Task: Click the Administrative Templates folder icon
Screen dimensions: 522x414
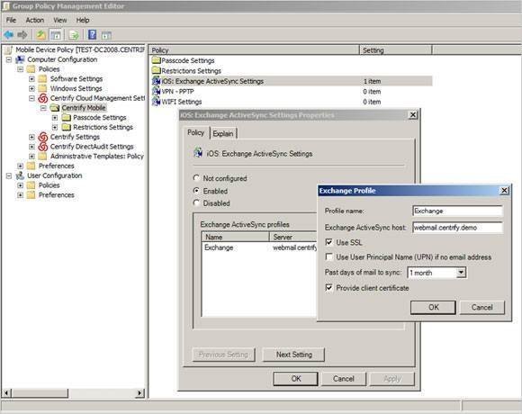Action: (x=42, y=156)
